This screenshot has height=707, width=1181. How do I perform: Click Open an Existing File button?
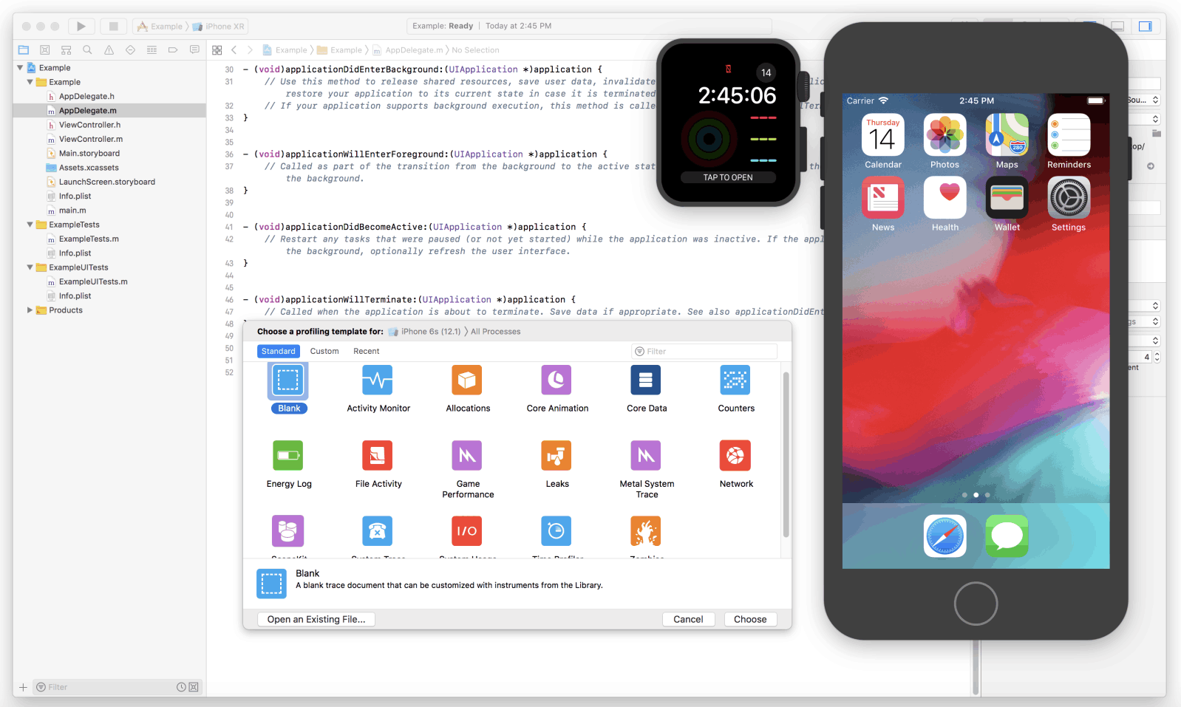[316, 620]
